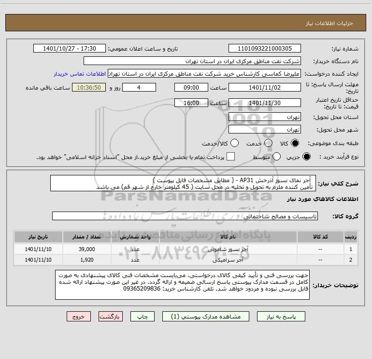Screen dimensions: 372x359
Task: Select the آجر نسوز شاموتی item cell
Action: point(228,249)
